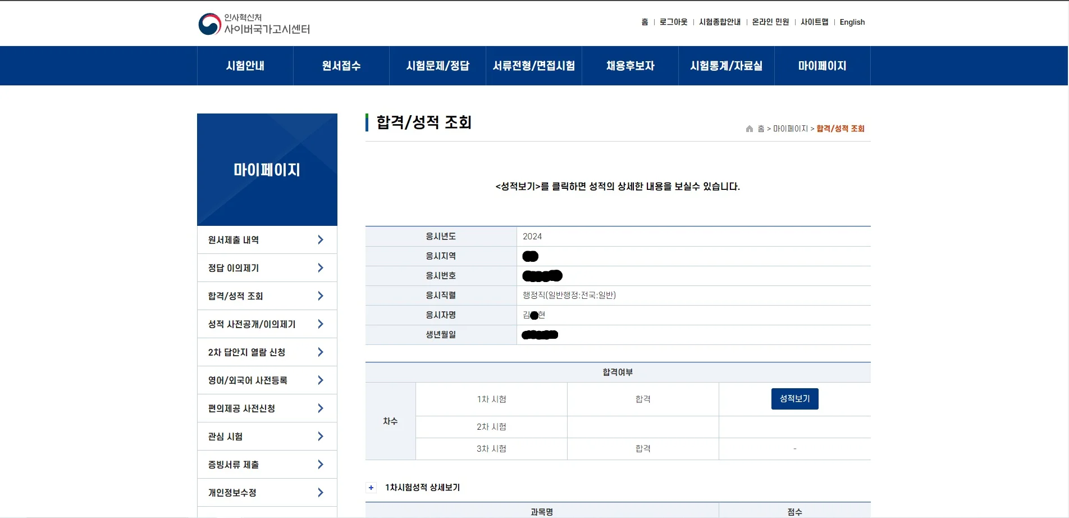Open the 원서접수 main menu
The height and width of the screenshot is (518, 1069).
(x=341, y=66)
